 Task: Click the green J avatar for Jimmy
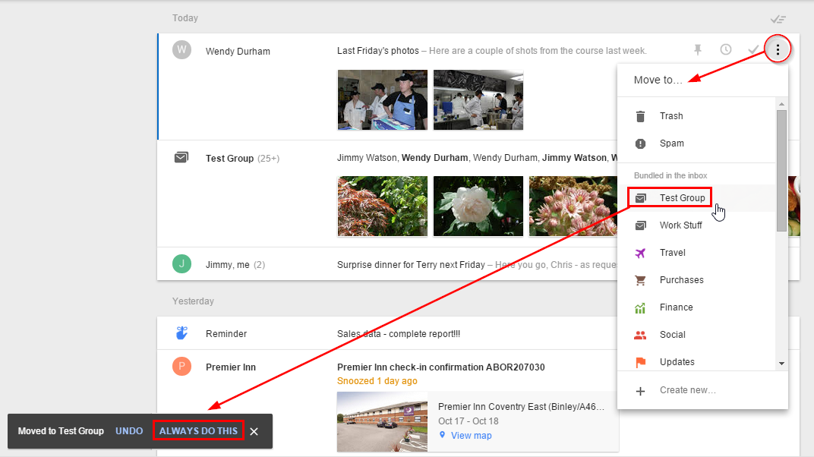point(181,264)
